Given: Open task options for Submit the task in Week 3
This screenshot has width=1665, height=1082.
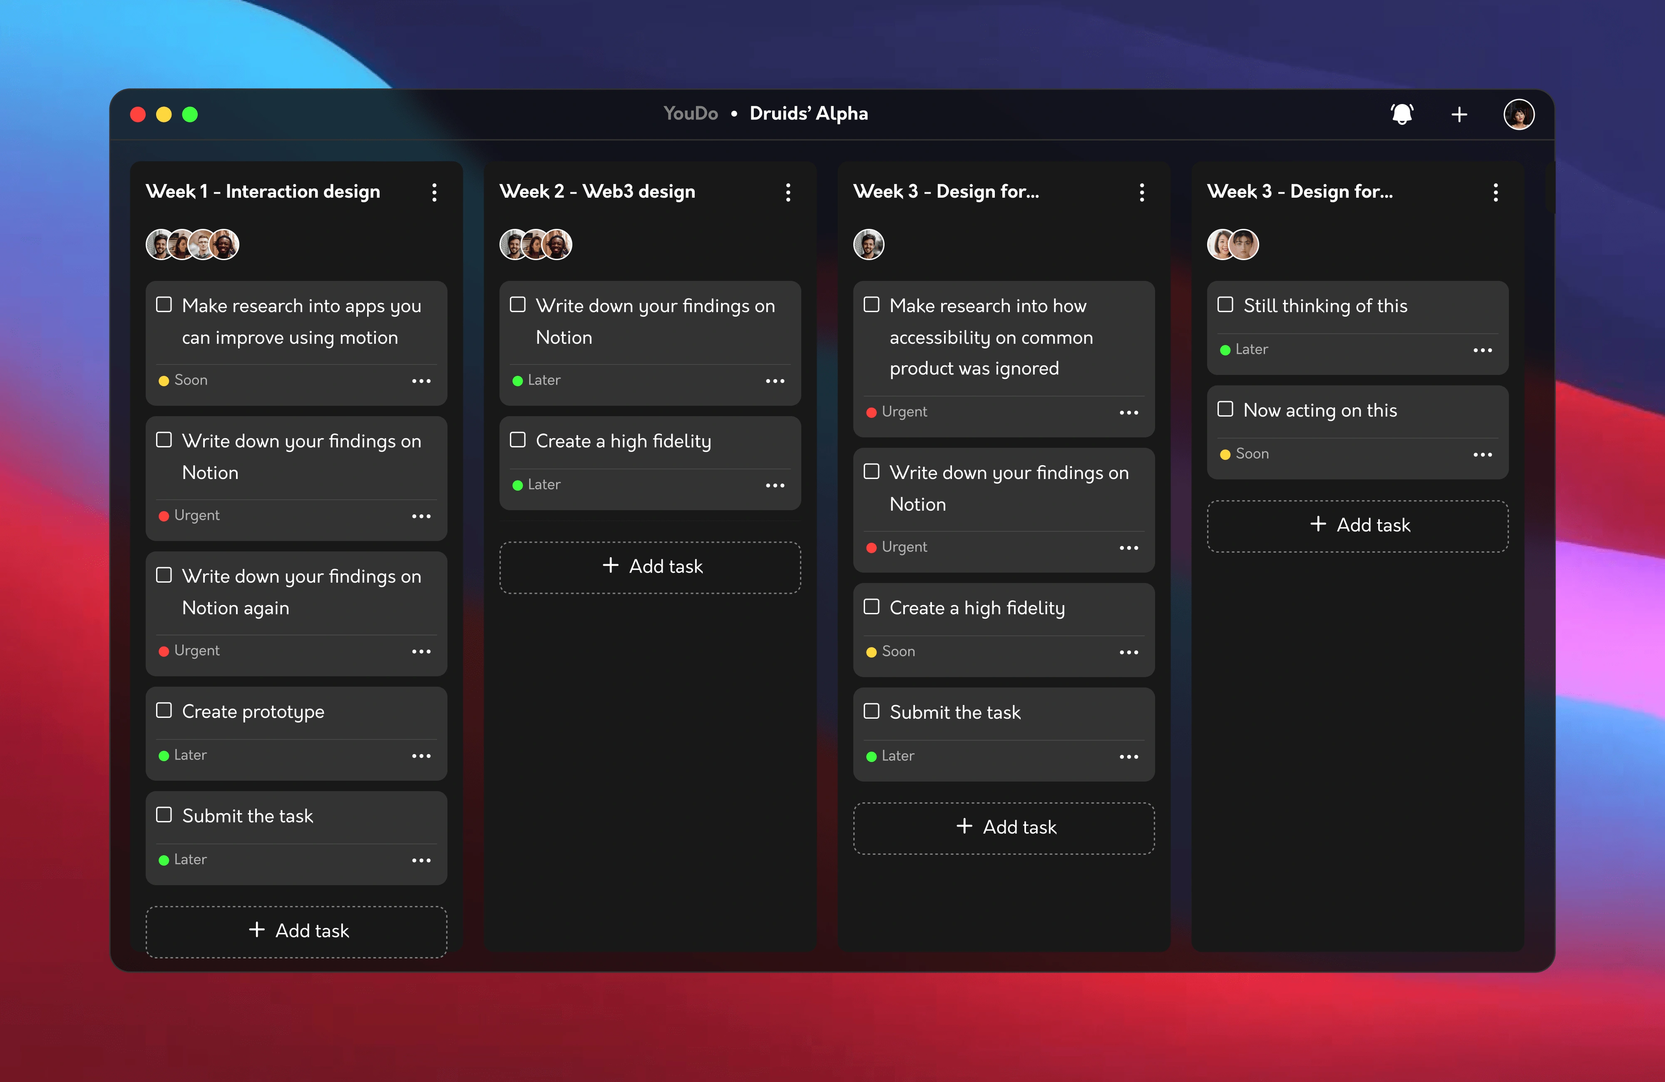Looking at the screenshot, I should click(x=1128, y=756).
